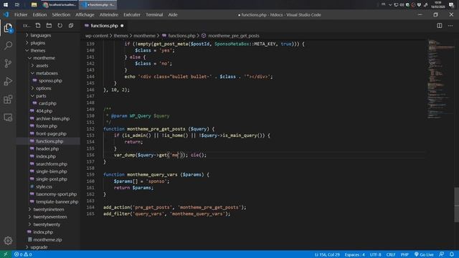Open card.php in explorer

(48, 103)
